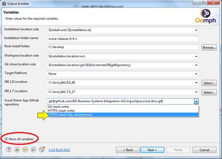The width and height of the screenshot is (222, 159).
Task: Open the Target Platform dropdown
Action: 196,74
